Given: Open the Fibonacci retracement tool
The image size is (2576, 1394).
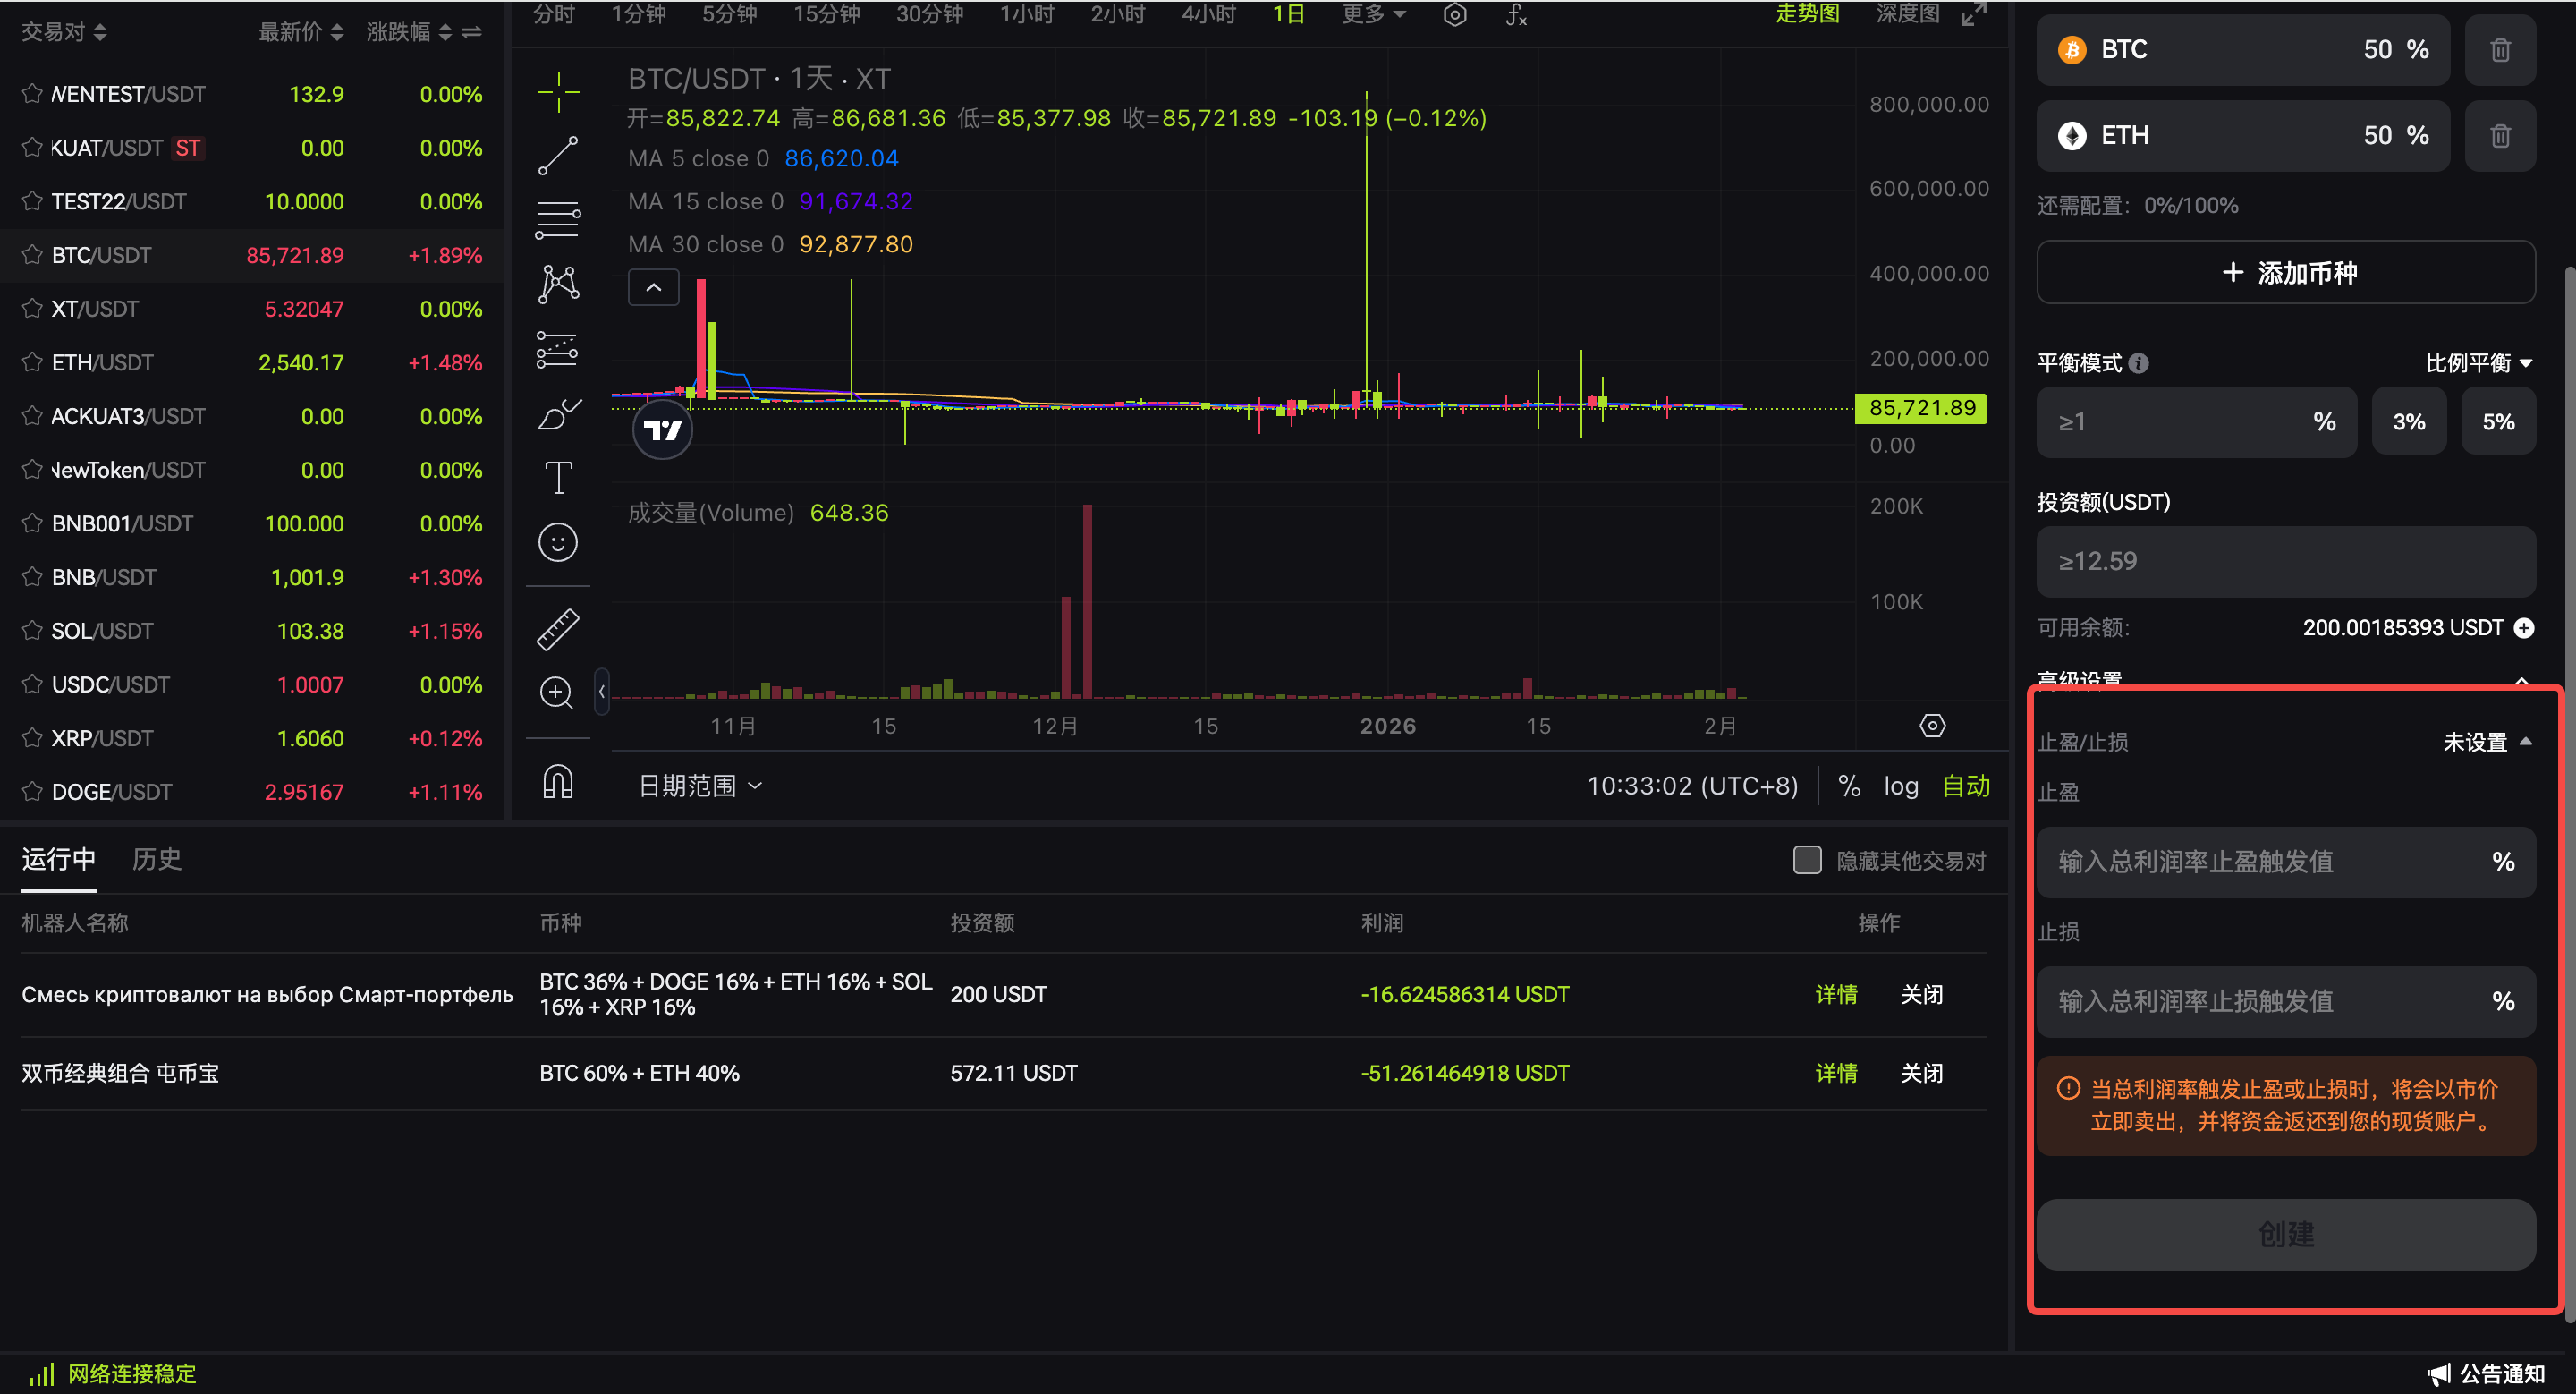Looking at the screenshot, I should [x=558, y=220].
